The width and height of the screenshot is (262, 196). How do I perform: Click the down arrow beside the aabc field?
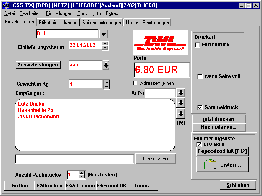tap(106, 65)
